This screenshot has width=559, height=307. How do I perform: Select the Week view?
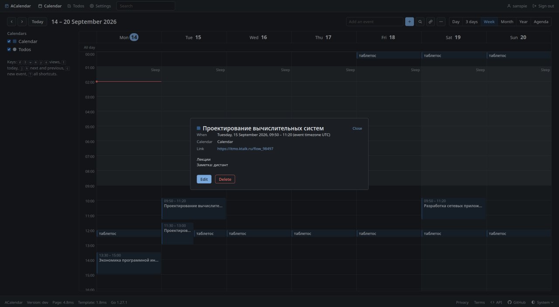(x=489, y=22)
